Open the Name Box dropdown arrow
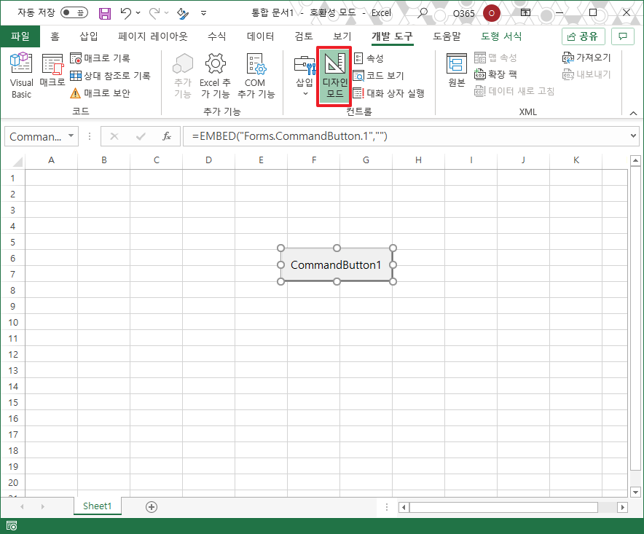The image size is (644, 534). click(71, 136)
